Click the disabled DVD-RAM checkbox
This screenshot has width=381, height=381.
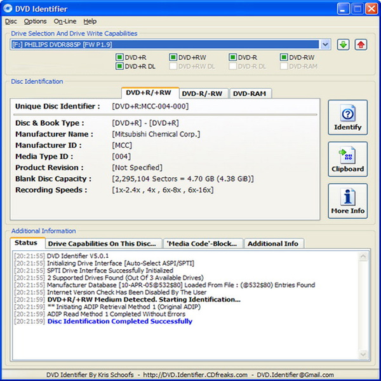click(x=284, y=66)
